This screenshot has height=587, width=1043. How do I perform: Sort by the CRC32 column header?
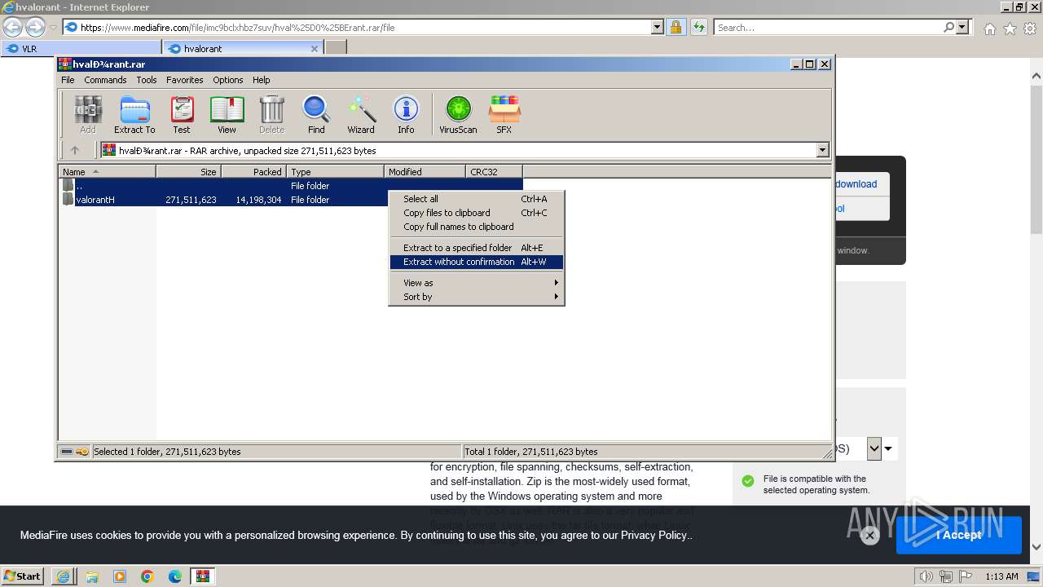[494, 171]
